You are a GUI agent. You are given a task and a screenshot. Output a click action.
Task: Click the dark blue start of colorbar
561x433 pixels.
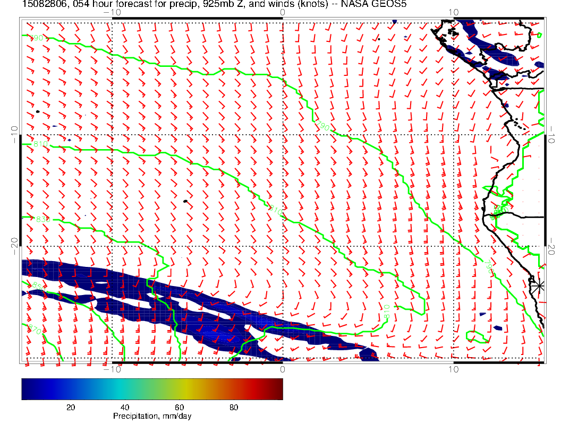click(x=27, y=388)
